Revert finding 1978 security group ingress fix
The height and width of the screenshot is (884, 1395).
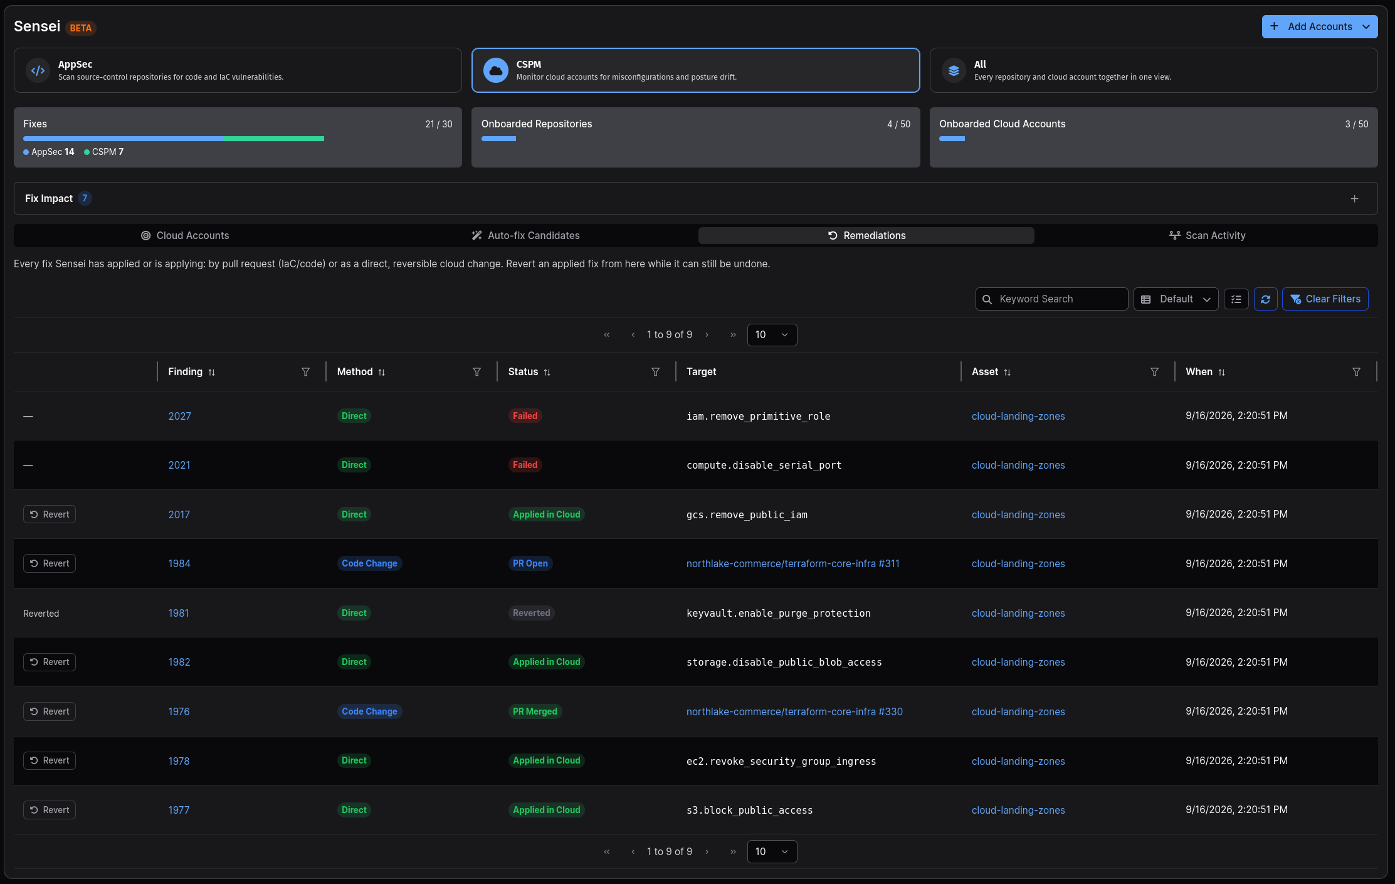point(50,760)
